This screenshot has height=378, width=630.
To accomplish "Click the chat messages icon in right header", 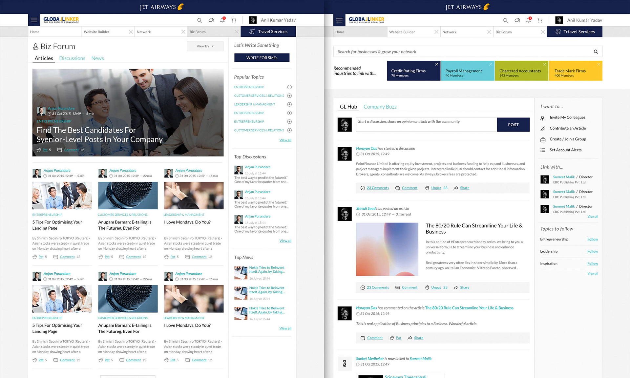I will point(517,20).
